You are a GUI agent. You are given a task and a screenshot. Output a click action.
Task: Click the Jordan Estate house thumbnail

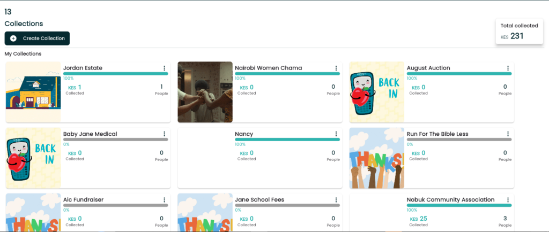tap(33, 92)
